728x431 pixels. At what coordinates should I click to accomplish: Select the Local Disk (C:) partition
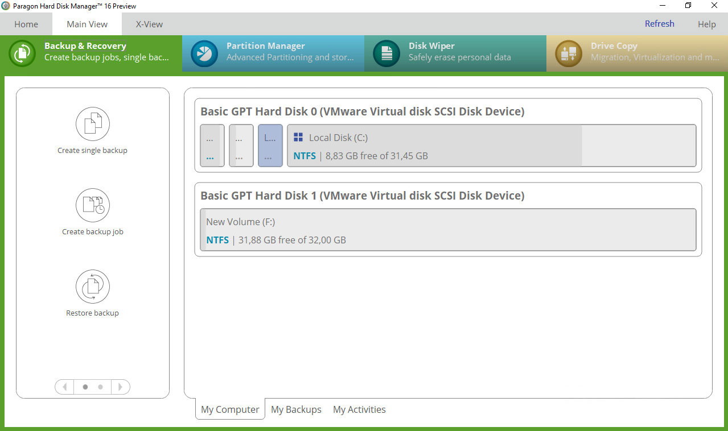click(492, 146)
